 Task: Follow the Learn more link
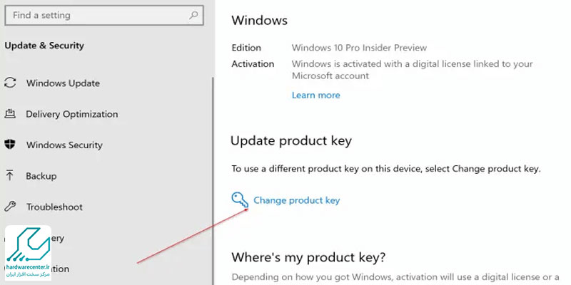(x=315, y=95)
